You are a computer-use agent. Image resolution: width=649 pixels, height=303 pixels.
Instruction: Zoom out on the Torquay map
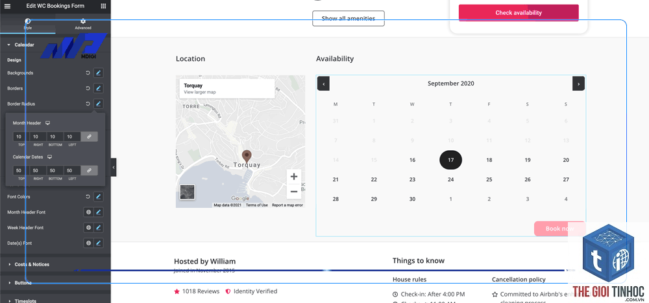[x=294, y=192]
